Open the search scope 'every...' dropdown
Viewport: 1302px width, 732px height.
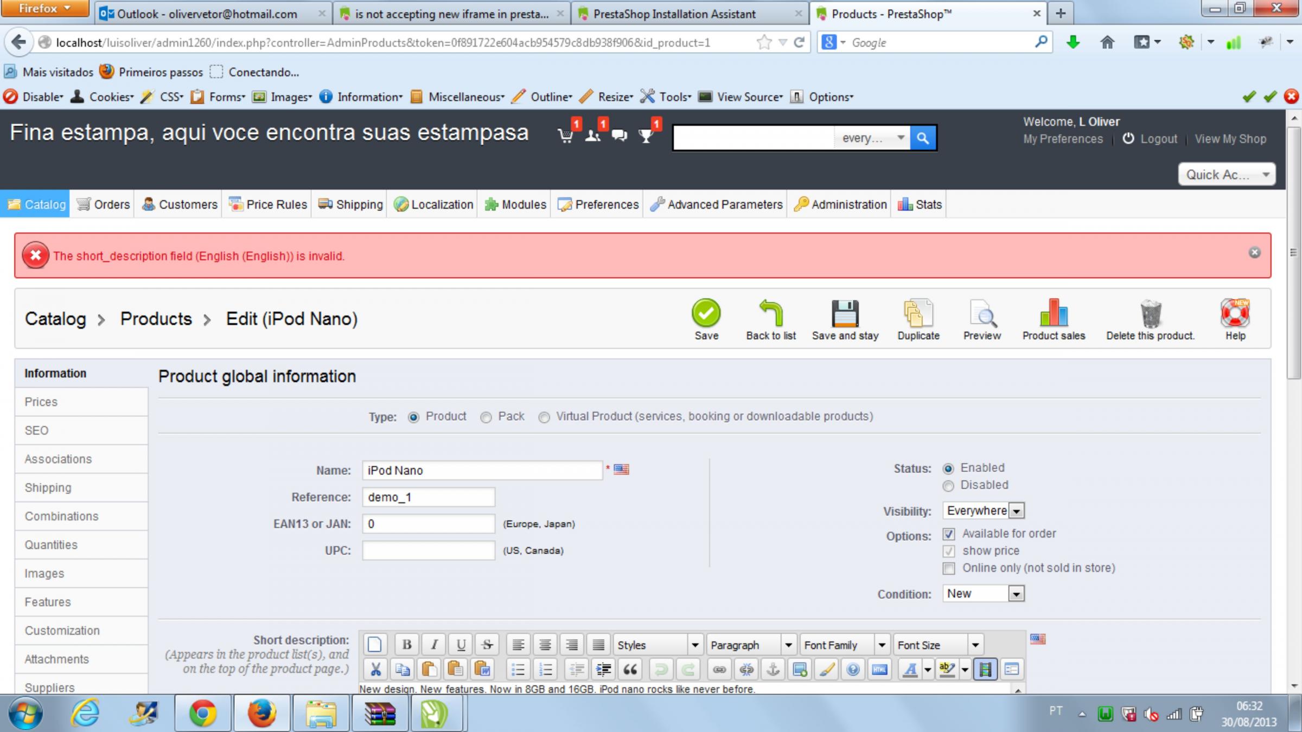pyautogui.click(x=872, y=138)
